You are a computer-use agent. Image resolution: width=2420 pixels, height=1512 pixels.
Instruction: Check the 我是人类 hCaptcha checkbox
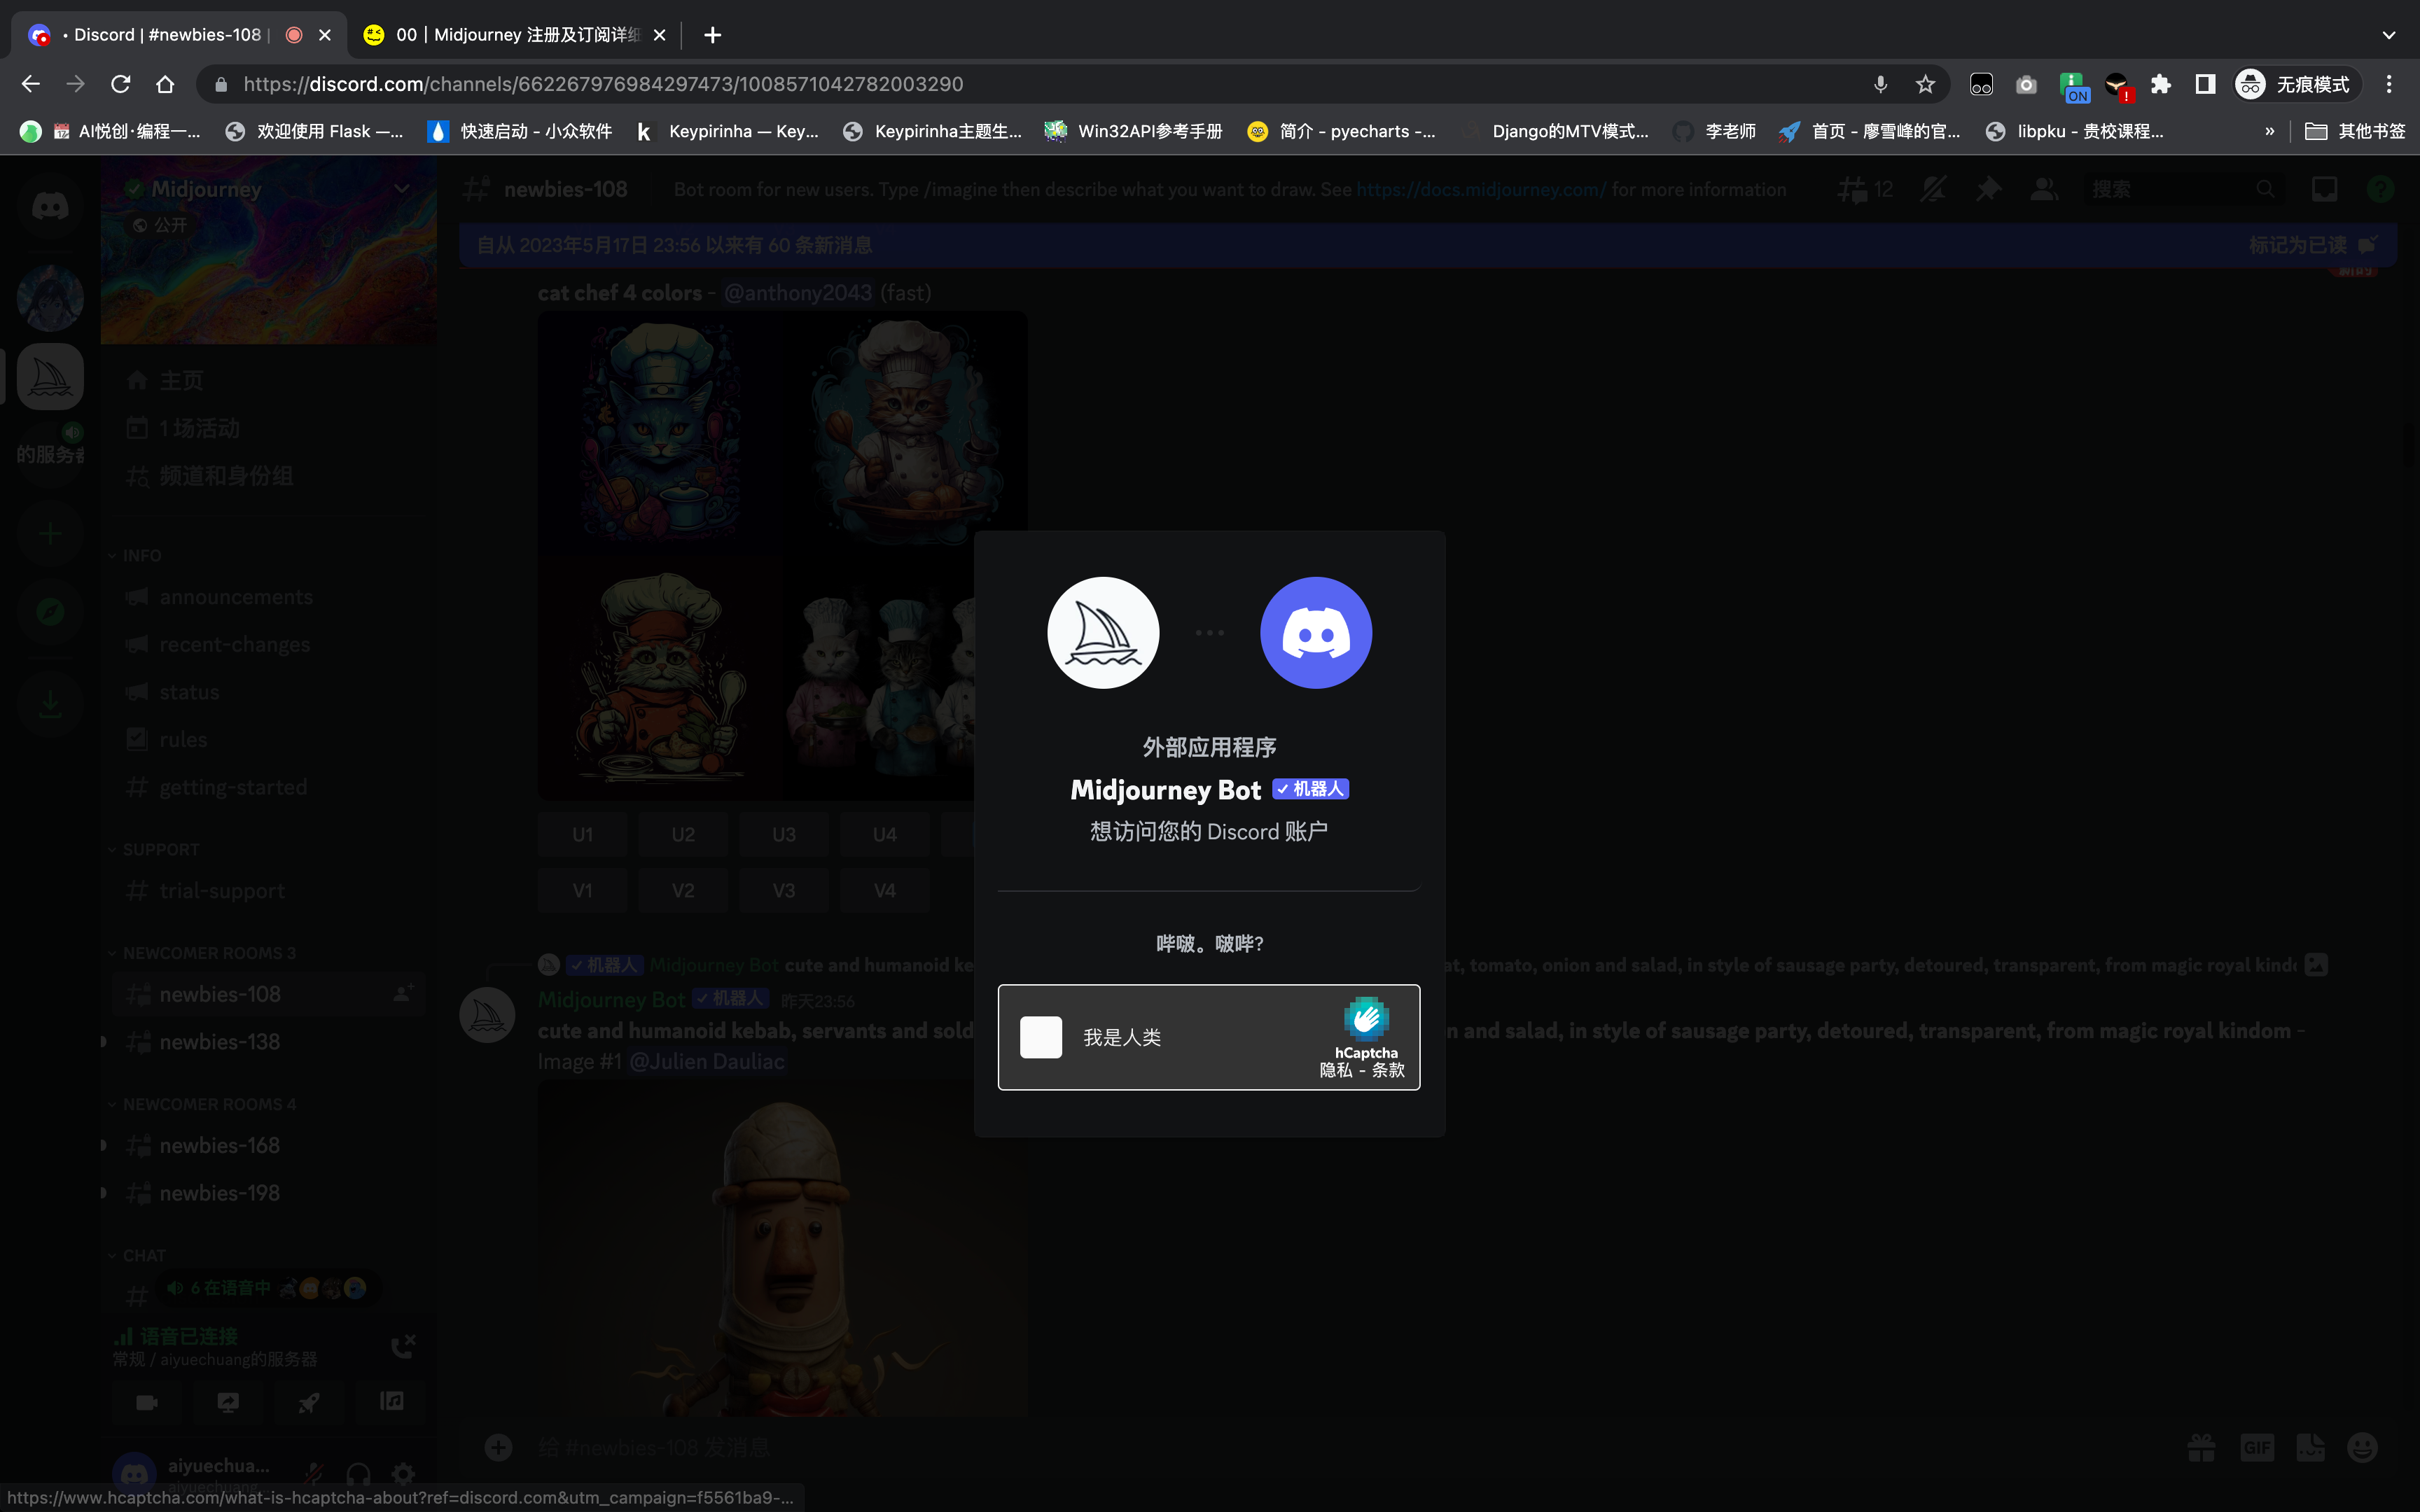pos(1041,1037)
